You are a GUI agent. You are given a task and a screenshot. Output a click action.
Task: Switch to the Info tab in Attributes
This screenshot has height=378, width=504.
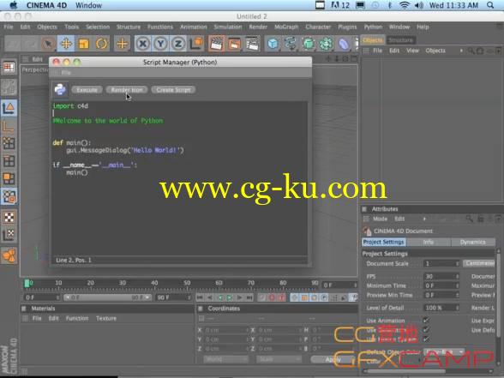point(429,242)
